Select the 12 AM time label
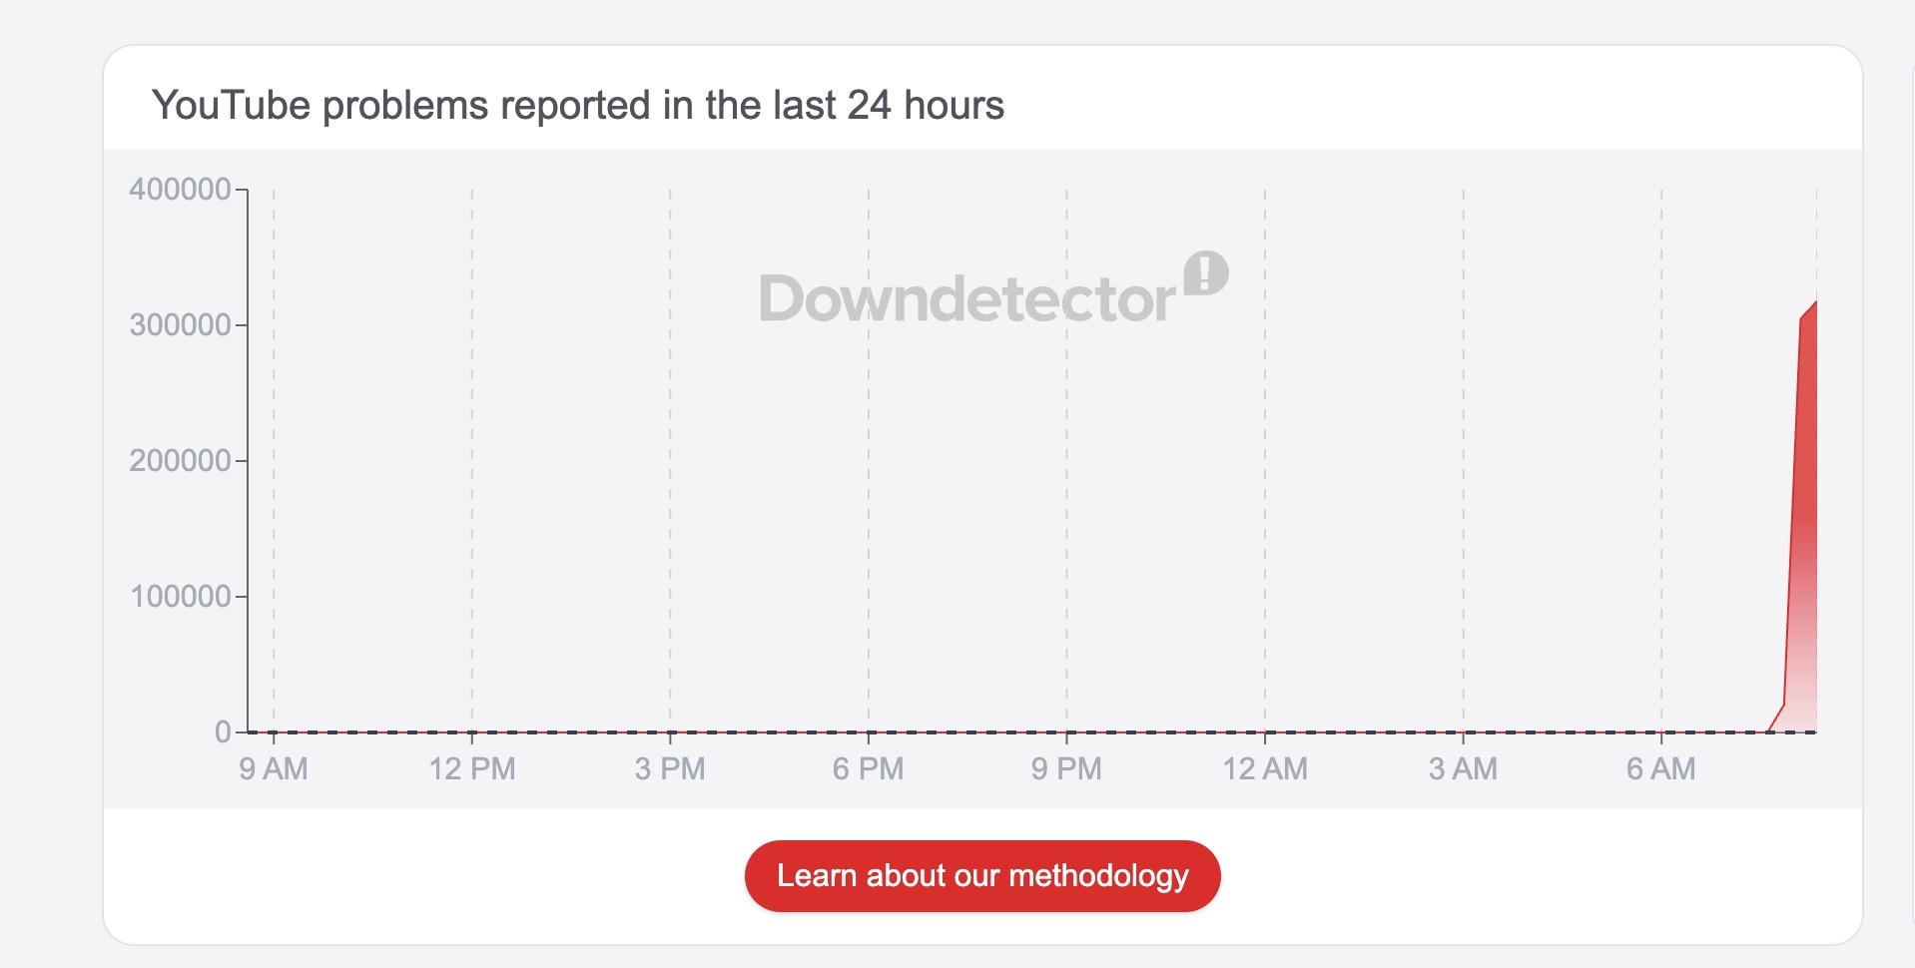Viewport: 1915px width, 968px height. coord(1265,768)
